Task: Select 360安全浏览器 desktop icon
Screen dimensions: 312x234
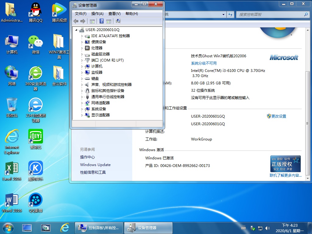Action: [36, 78]
